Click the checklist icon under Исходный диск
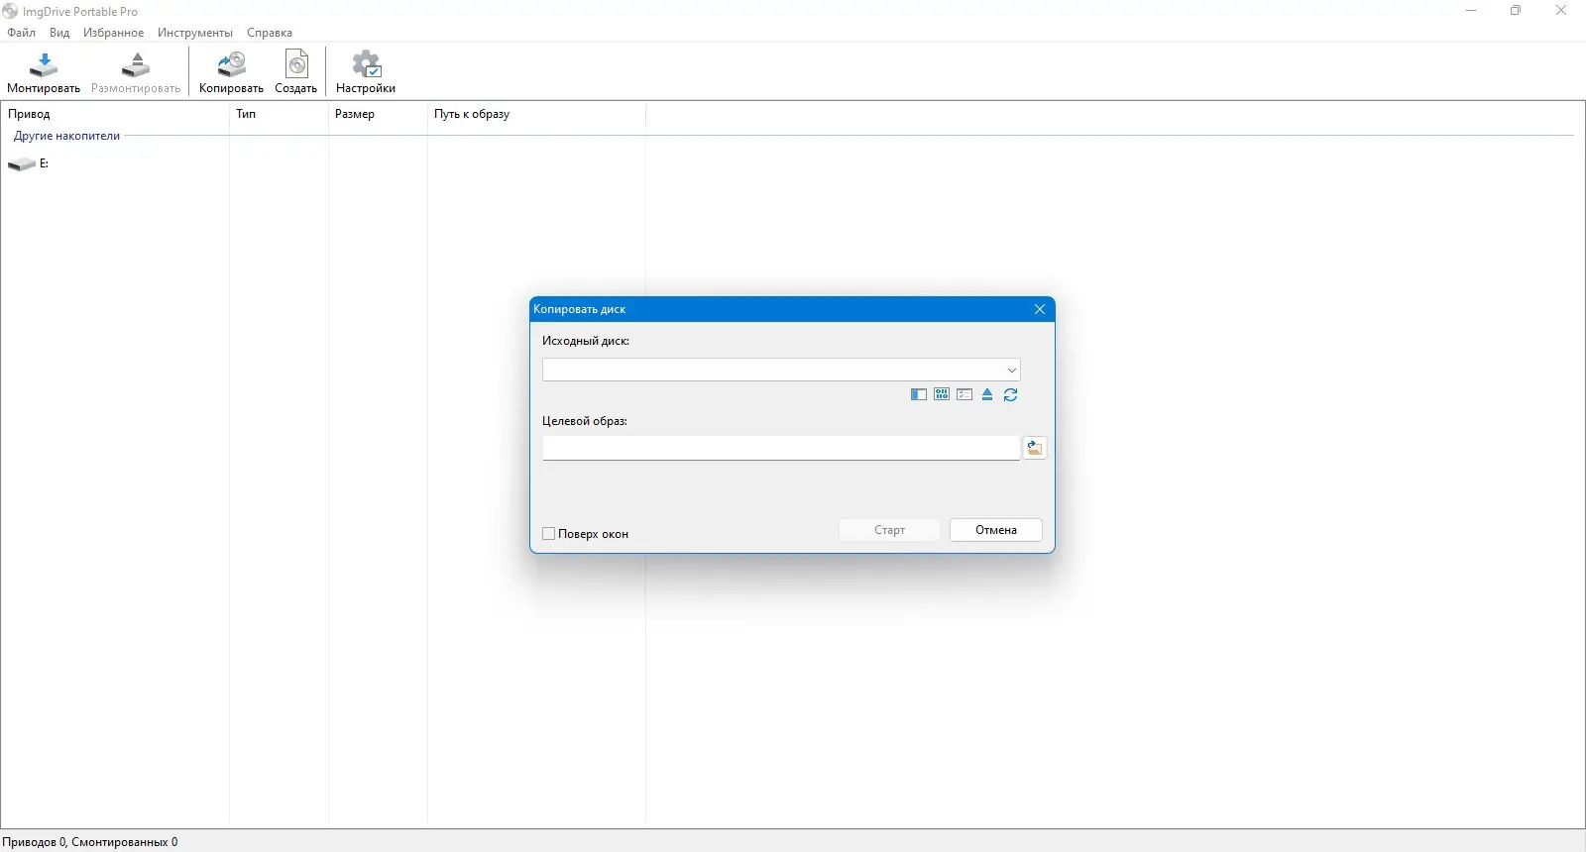 pos(964,394)
